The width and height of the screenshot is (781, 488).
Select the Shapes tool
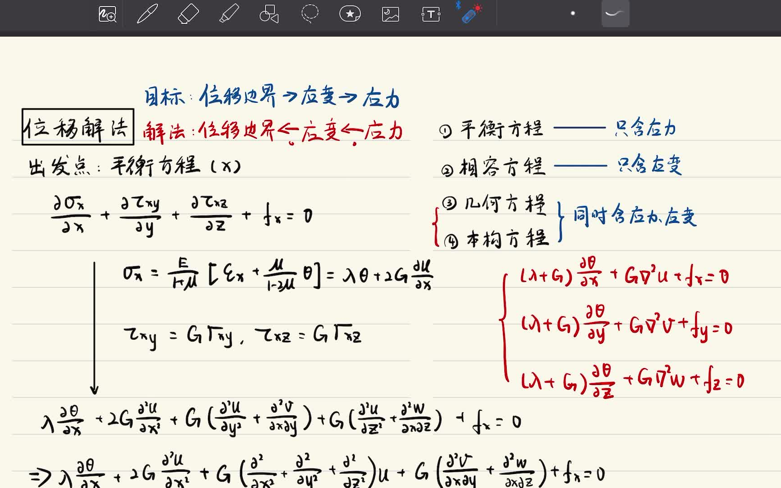pos(269,14)
